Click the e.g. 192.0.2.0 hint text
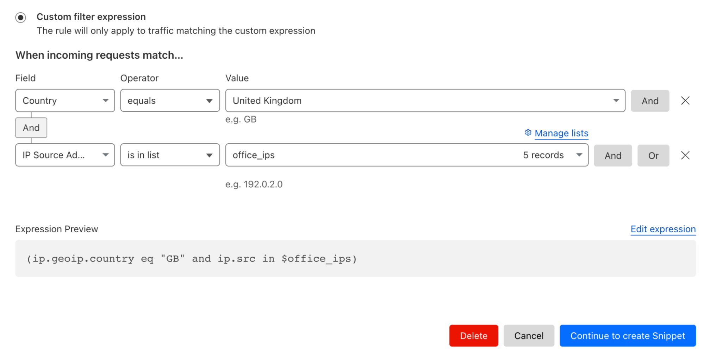This screenshot has width=704, height=356. [x=254, y=185]
